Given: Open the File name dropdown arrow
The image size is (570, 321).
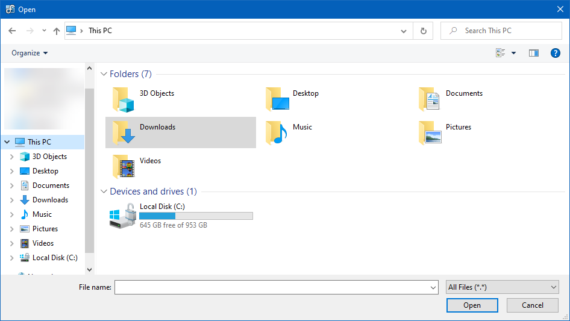Looking at the screenshot, I should pos(433,287).
